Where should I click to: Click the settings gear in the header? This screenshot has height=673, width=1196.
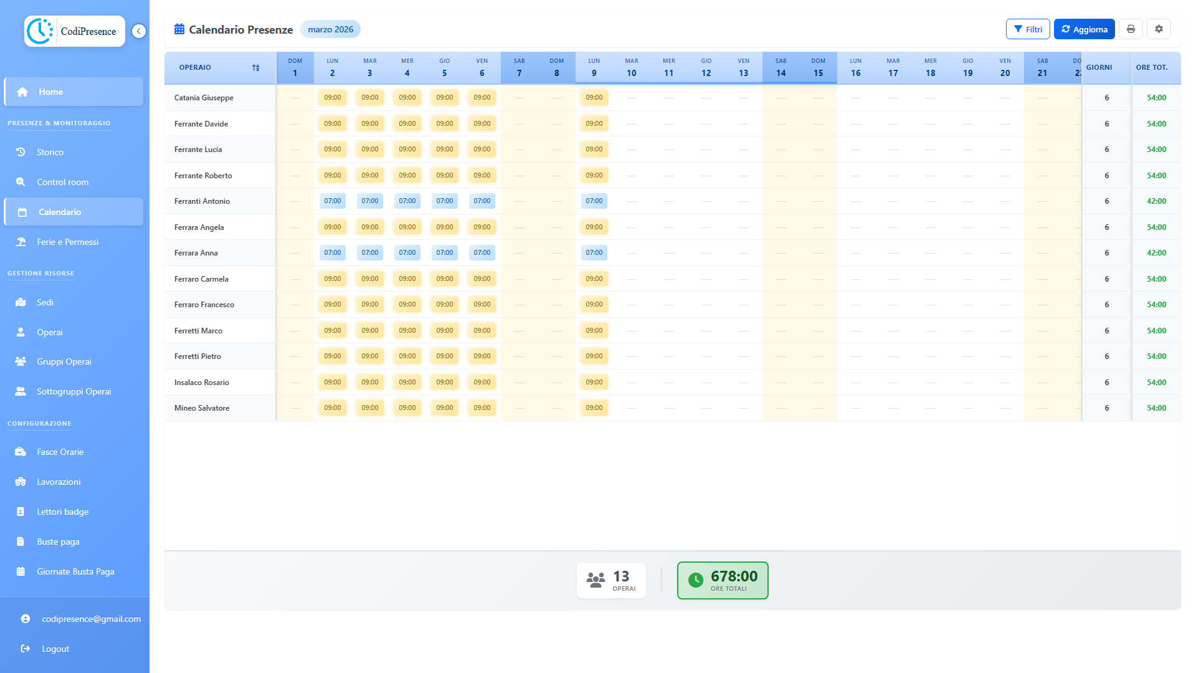click(x=1159, y=29)
